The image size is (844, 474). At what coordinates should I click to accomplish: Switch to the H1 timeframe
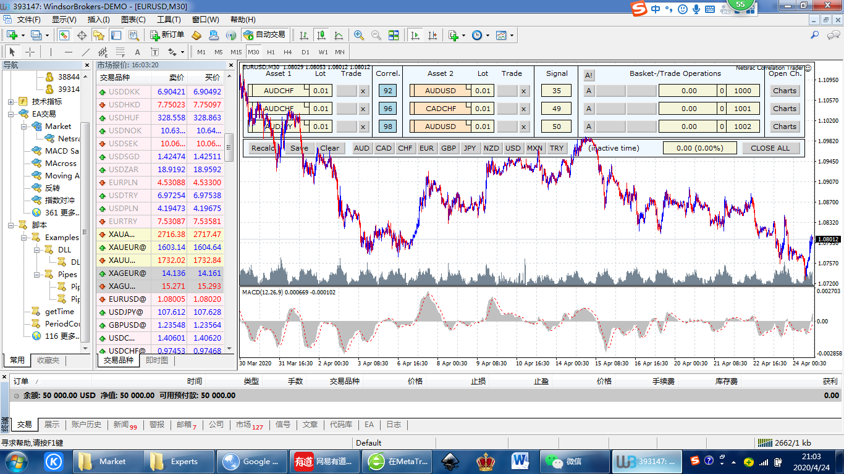coord(271,52)
